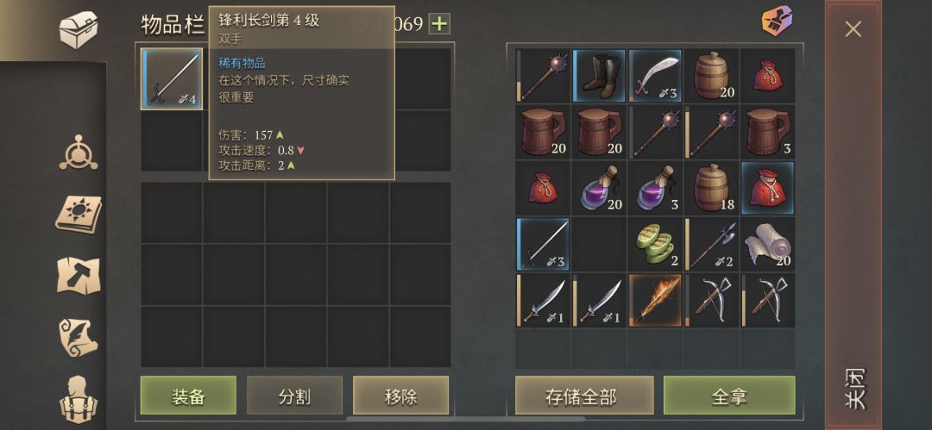932x430 pixels.
Task: Select the flaming sword item
Action: click(x=654, y=301)
